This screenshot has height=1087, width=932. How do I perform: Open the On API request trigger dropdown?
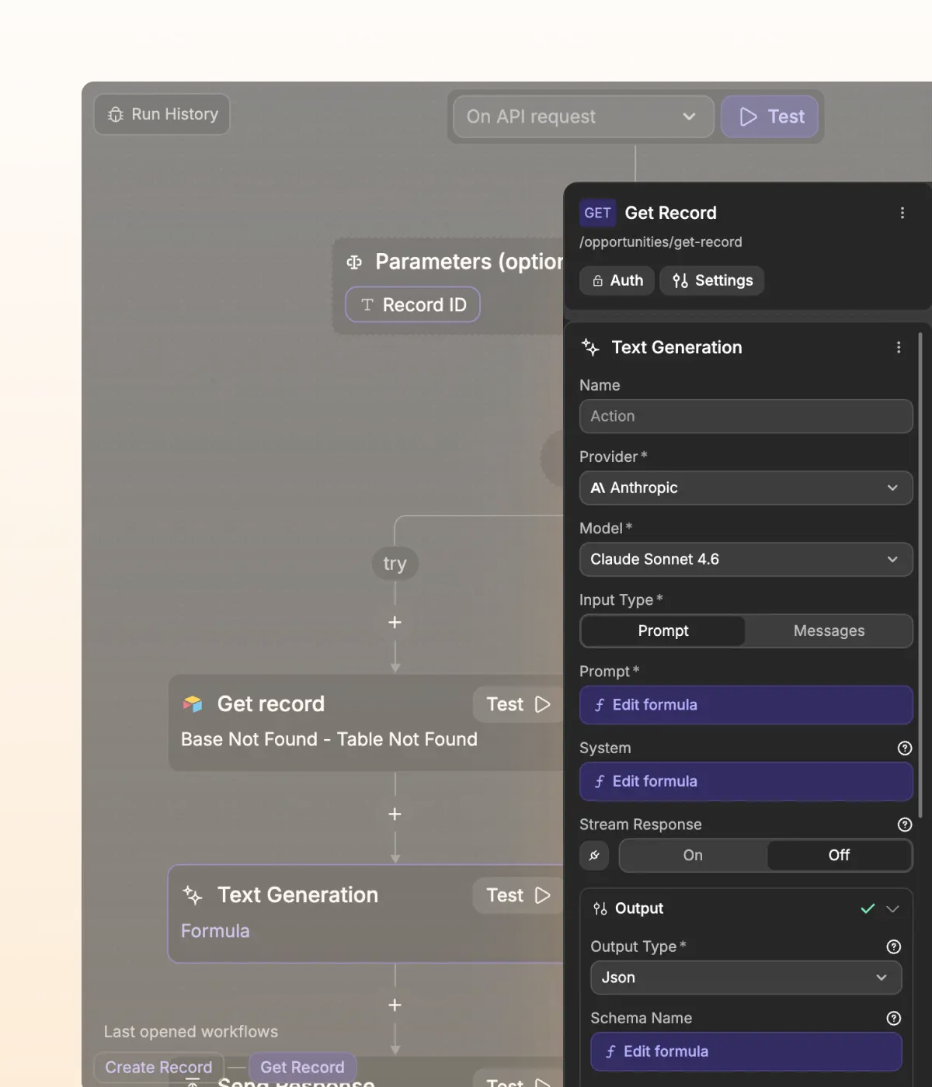(582, 116)
